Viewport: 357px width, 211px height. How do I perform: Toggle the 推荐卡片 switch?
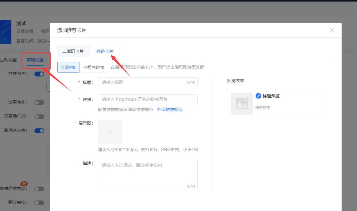[39, 74]
